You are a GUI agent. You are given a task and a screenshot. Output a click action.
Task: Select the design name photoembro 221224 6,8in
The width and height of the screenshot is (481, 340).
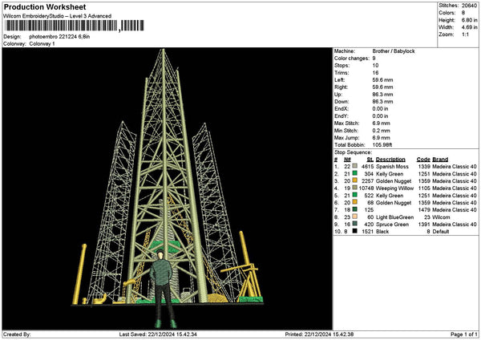[x=63, y=37]
